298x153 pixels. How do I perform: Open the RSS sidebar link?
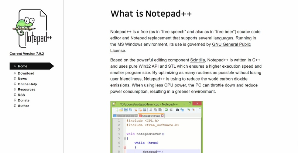(x=21, y=95)
